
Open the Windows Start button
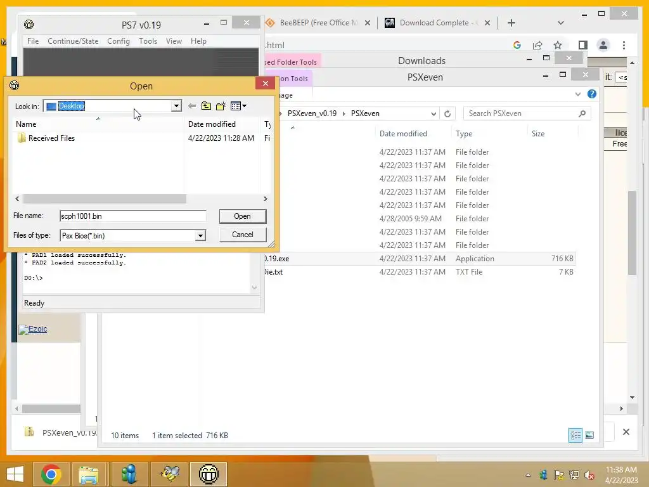16,474
